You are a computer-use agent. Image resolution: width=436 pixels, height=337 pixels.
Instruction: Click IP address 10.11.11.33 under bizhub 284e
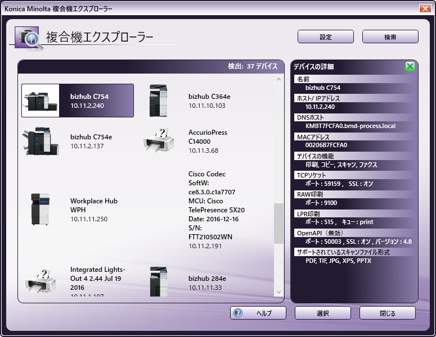coord(205,288)
